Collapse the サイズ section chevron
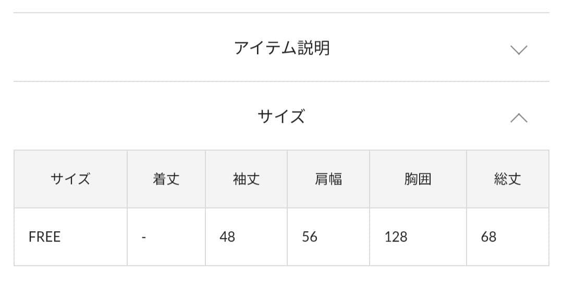Screen dimensions: 563x290 519,118
